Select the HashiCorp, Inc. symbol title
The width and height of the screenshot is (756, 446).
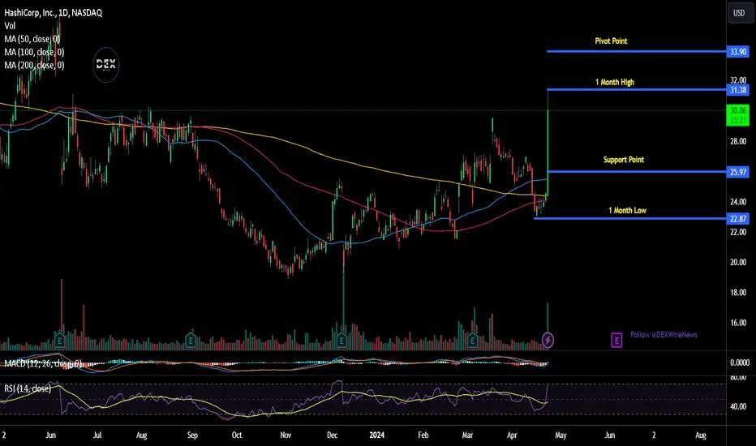[x=53, y=13]
